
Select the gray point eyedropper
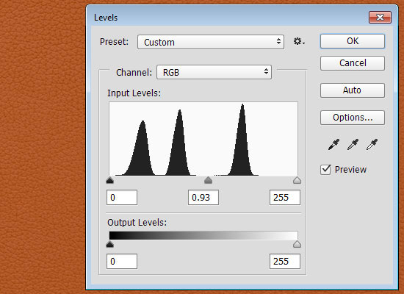point(353,144)
